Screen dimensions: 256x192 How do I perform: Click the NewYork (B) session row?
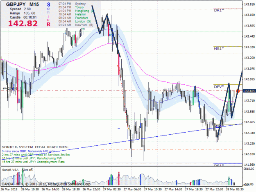[76, 25]
